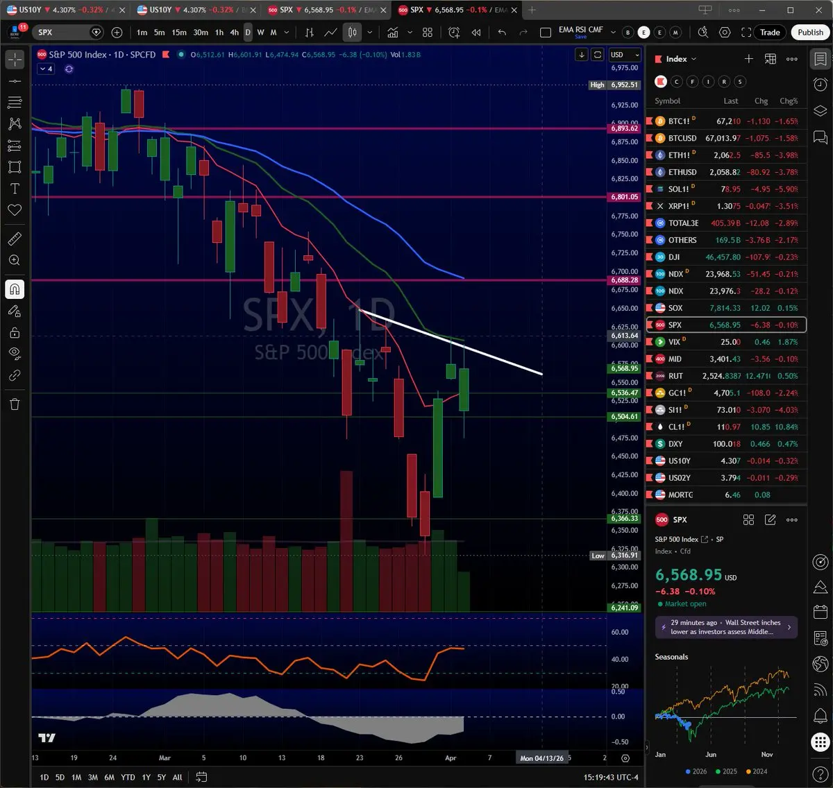Open the chart style dropdown arrow
Image resolution: width=833 pixels, height=788 pixels.
pos(370,33)
